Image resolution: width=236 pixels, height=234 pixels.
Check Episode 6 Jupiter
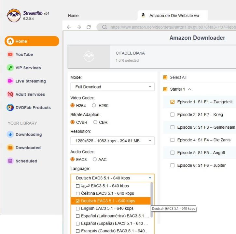[x=172, y=165]
